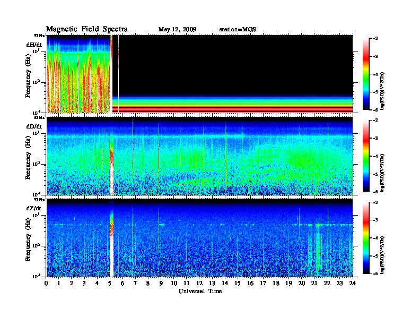The image size is (420, 325).
Task: Click the dD/dt spectrogram panel
Action: coord(199,156)
